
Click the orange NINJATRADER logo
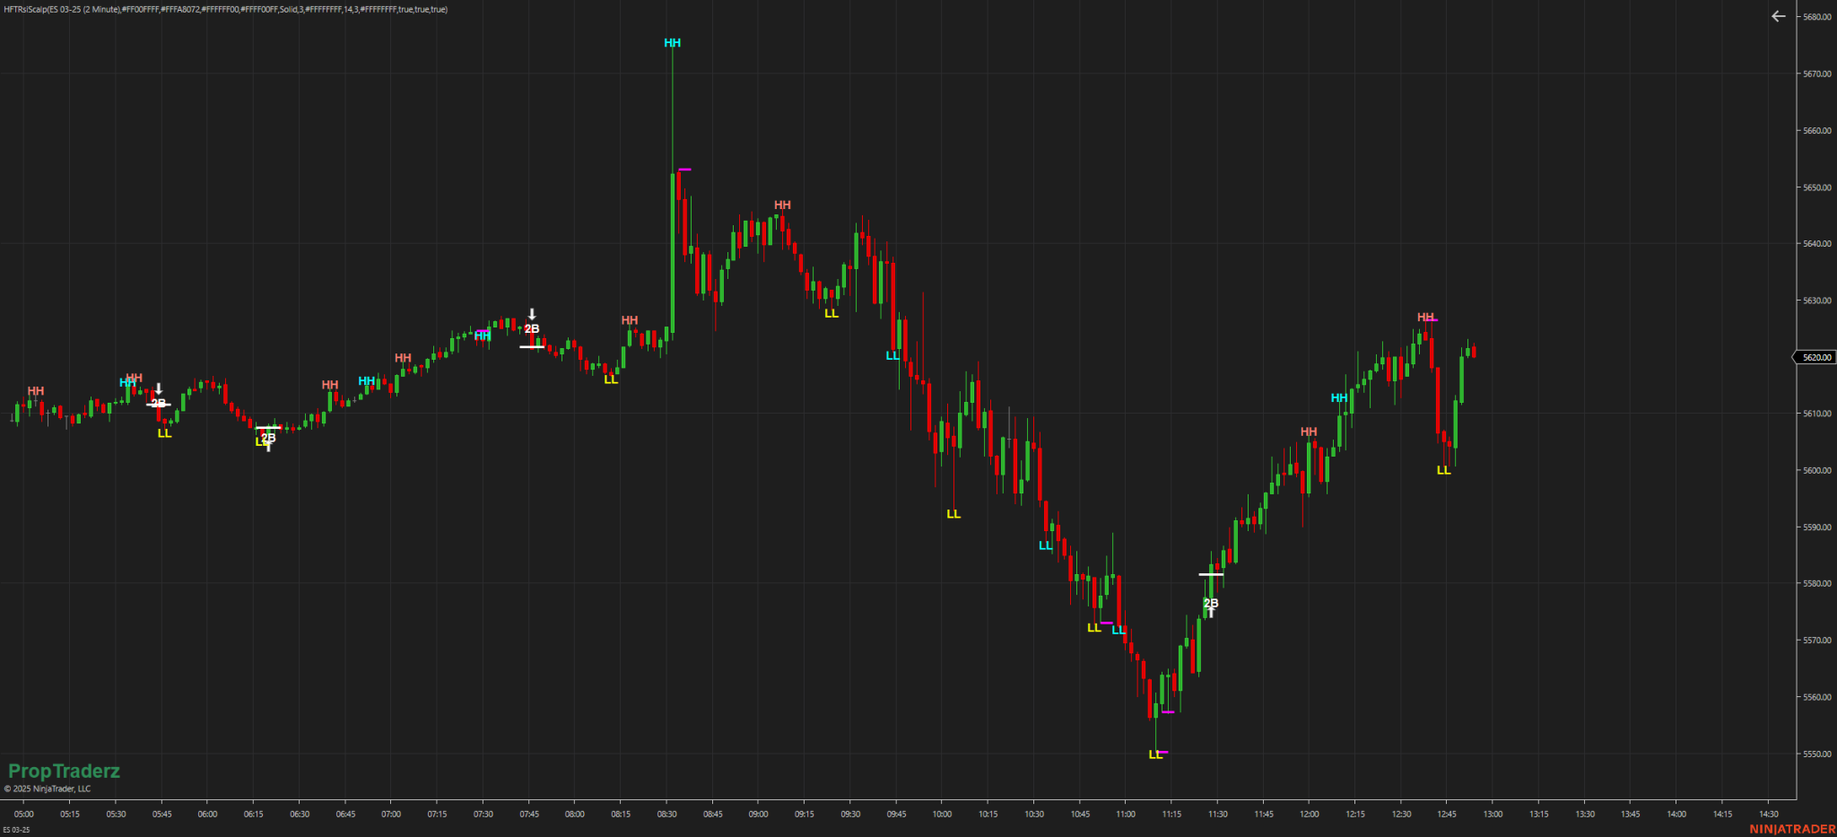1791,829
